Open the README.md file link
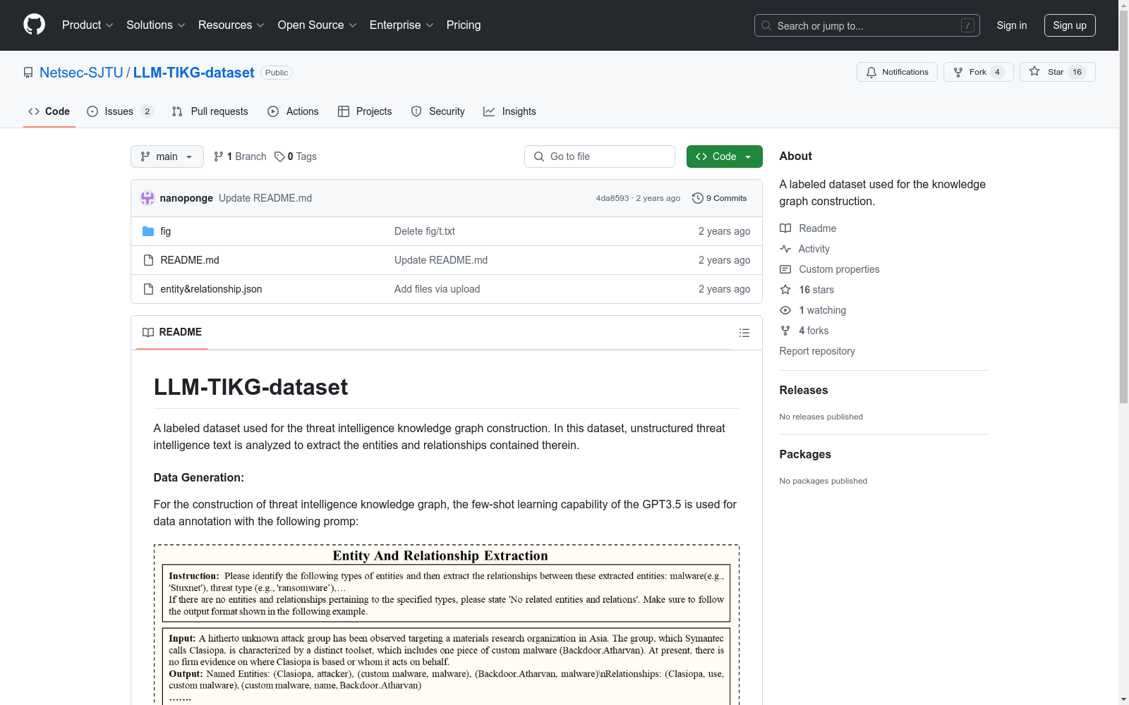The image size is (1129, 705). tap(190, 260)
